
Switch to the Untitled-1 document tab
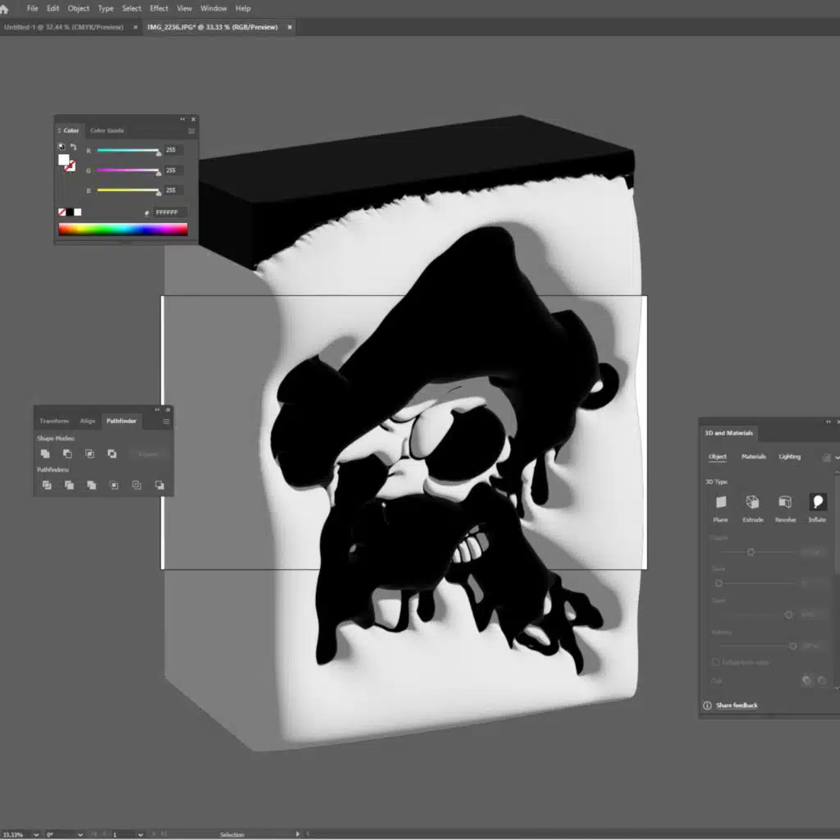coord(64,27)
